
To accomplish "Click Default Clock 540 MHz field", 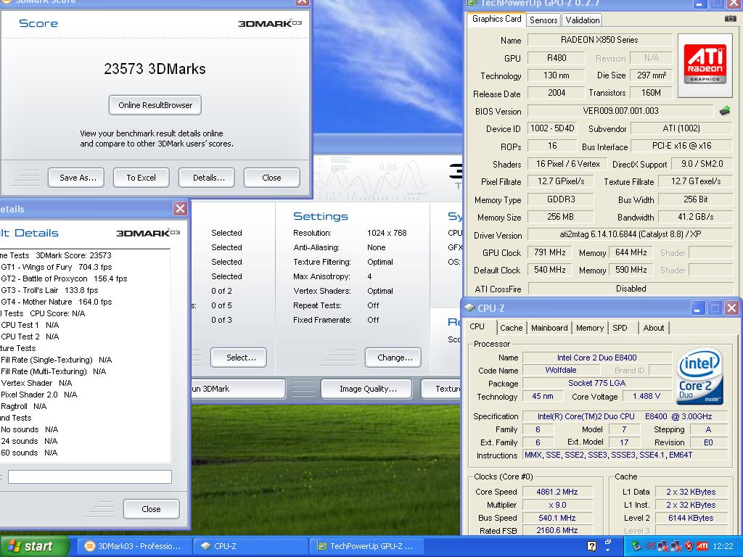I will pyautogui.click(x=550, y=270).
